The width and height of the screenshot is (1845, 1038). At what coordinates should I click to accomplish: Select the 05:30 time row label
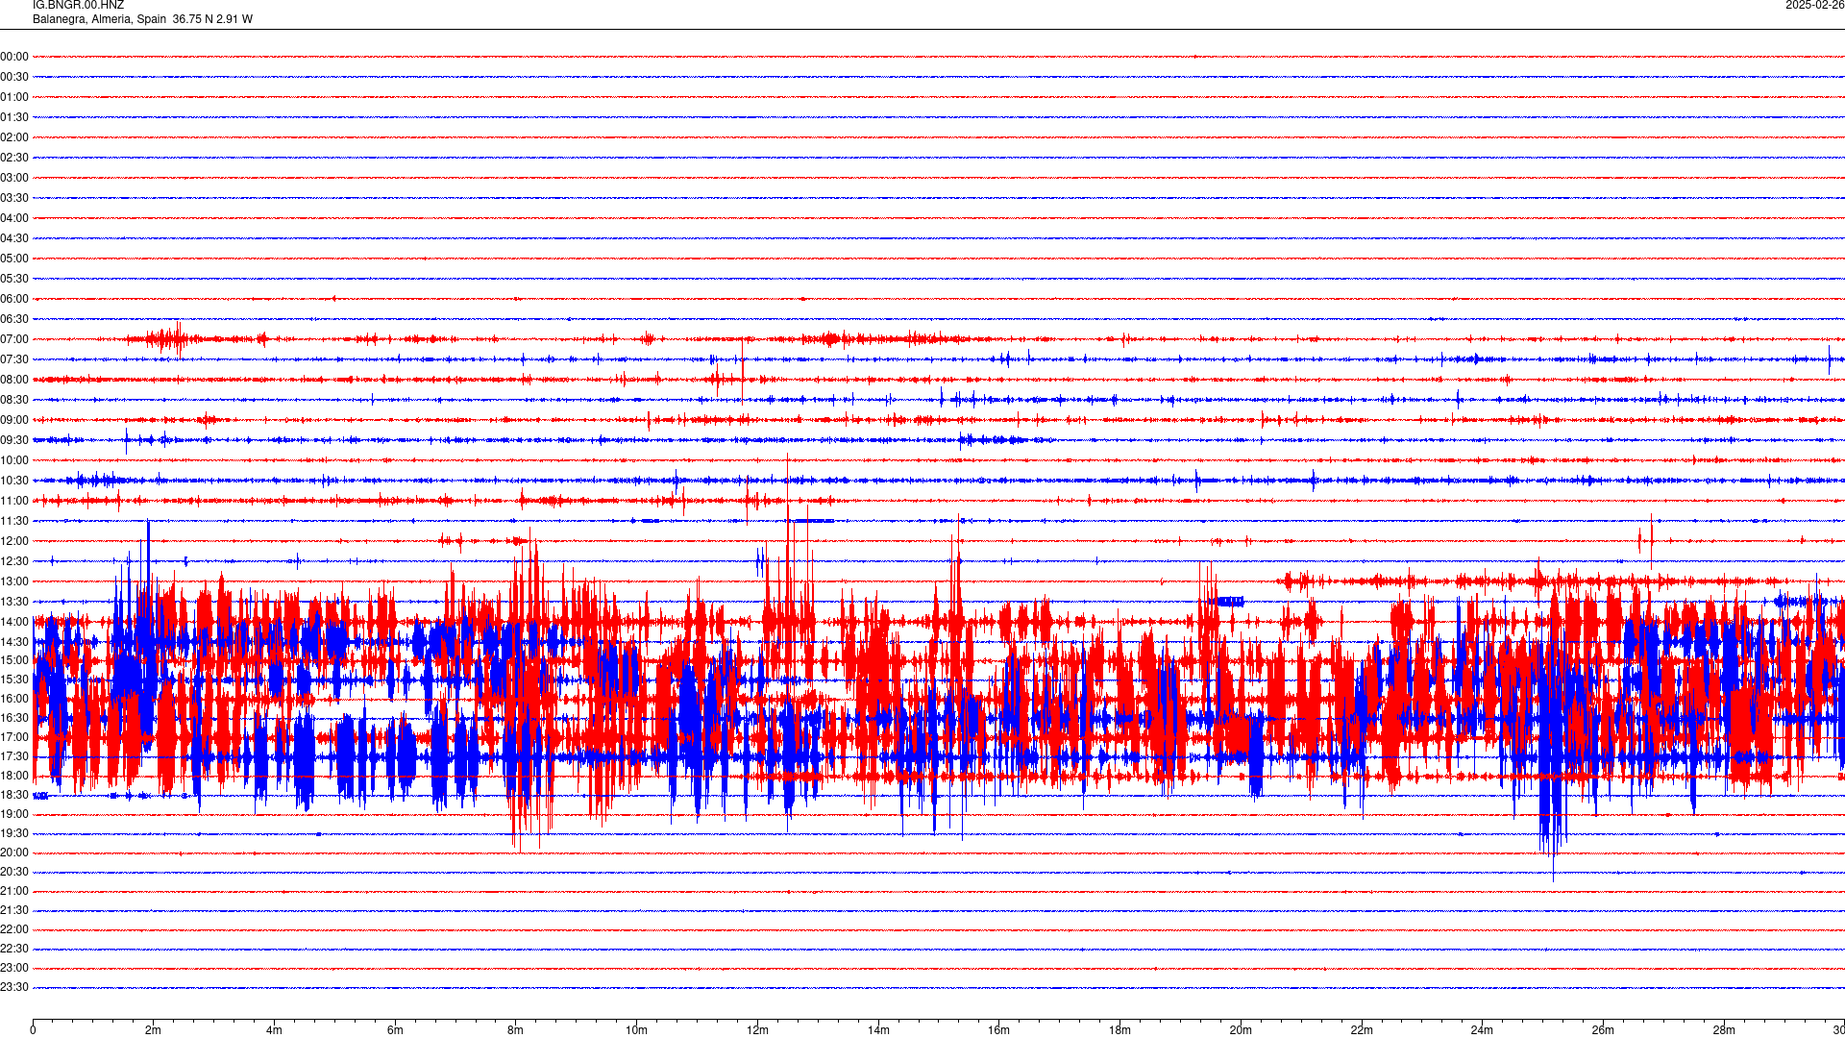point(14,279)
